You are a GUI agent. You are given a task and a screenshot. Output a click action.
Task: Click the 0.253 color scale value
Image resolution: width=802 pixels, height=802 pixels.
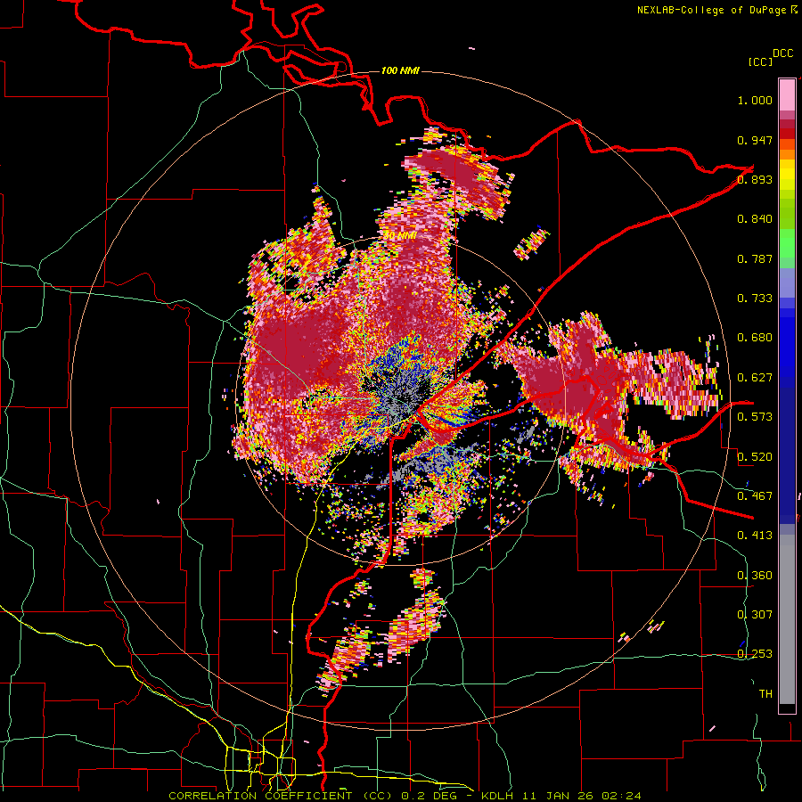coord(755,654)
